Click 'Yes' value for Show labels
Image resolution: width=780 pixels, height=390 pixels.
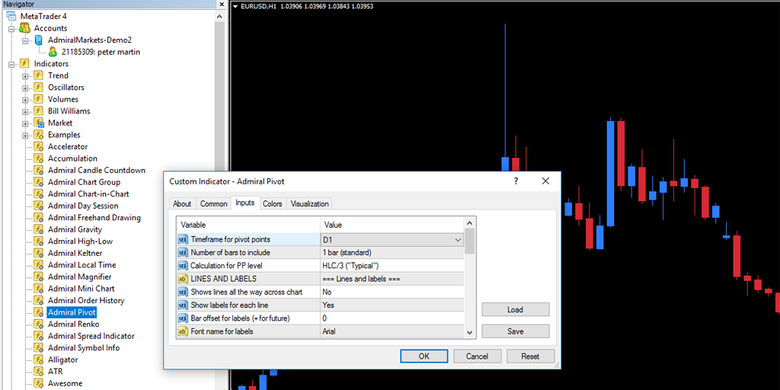392,305
